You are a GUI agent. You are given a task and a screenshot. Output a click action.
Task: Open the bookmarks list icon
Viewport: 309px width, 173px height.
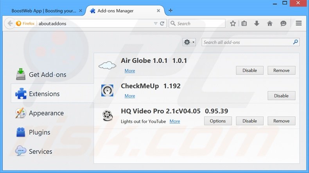(x=244, y=23)
